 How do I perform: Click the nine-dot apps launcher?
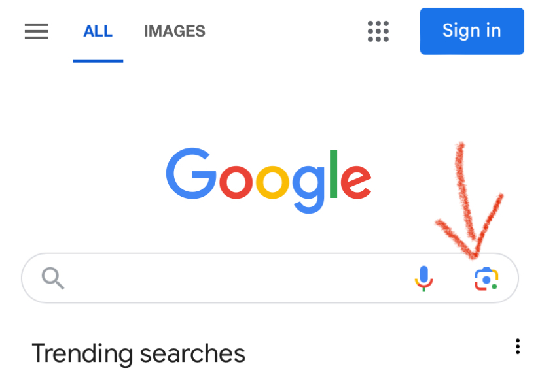tap(378, 31)
